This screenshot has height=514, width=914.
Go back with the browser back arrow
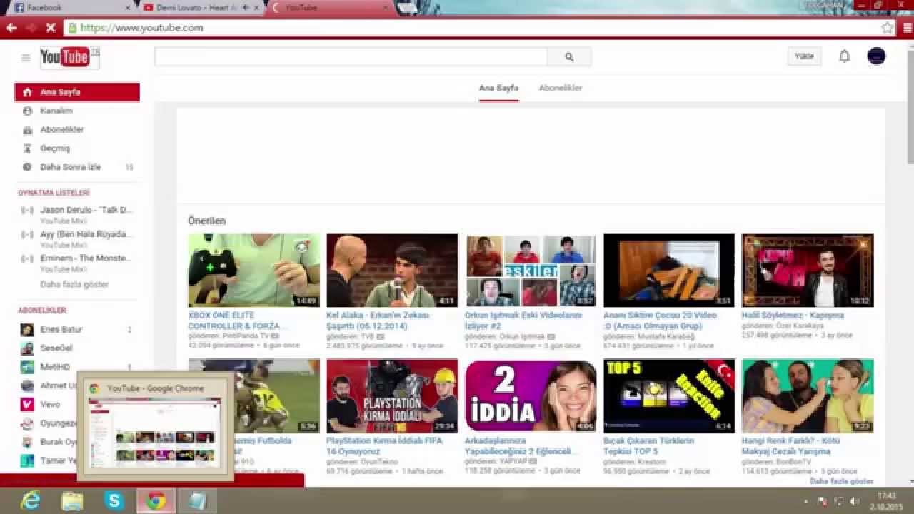click(x=11, y=28)
